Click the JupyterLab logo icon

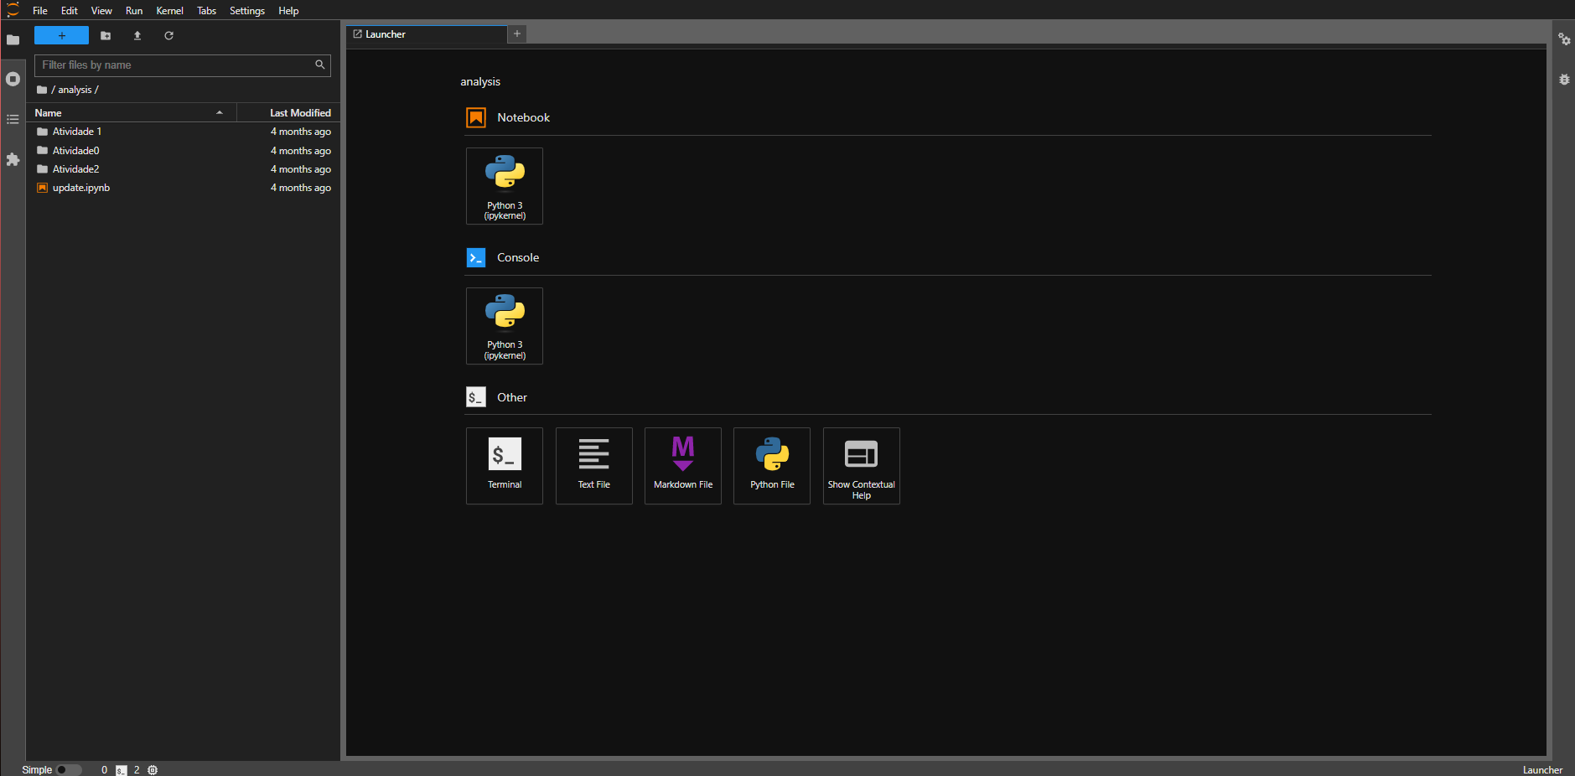pos(13,10)
